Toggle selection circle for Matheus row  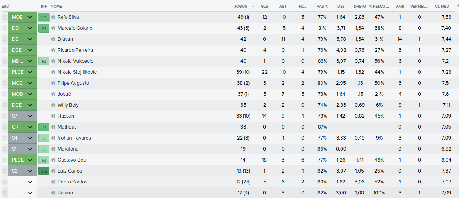[x=4, y=127]
